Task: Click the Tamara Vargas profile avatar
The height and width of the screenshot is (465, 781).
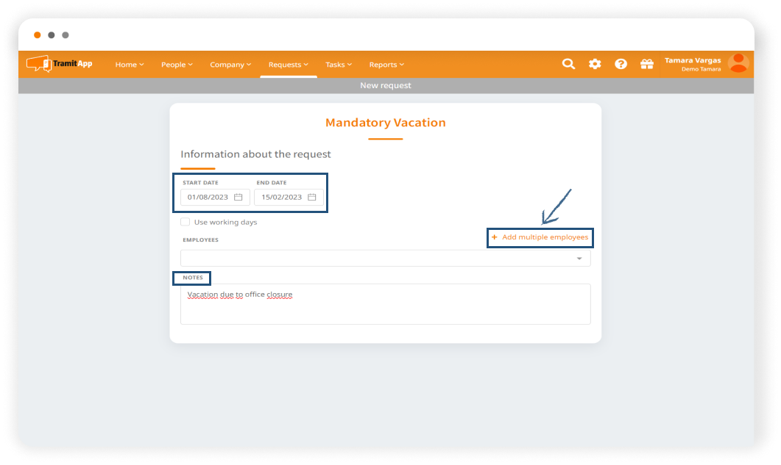Action: point(738,64)
